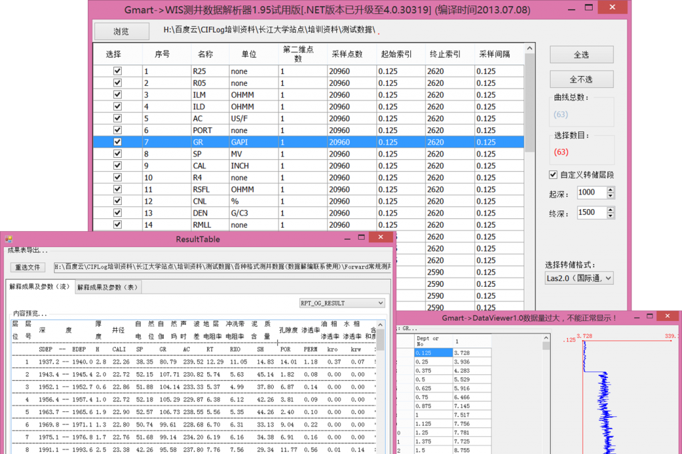The height and width of the screenshot is (454, 682).
Task: Select the RSFL curve name cell
Action: (210, 189)
